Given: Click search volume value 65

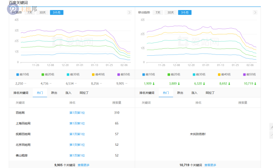Looking at the screenshot, I should coord(116,123).
